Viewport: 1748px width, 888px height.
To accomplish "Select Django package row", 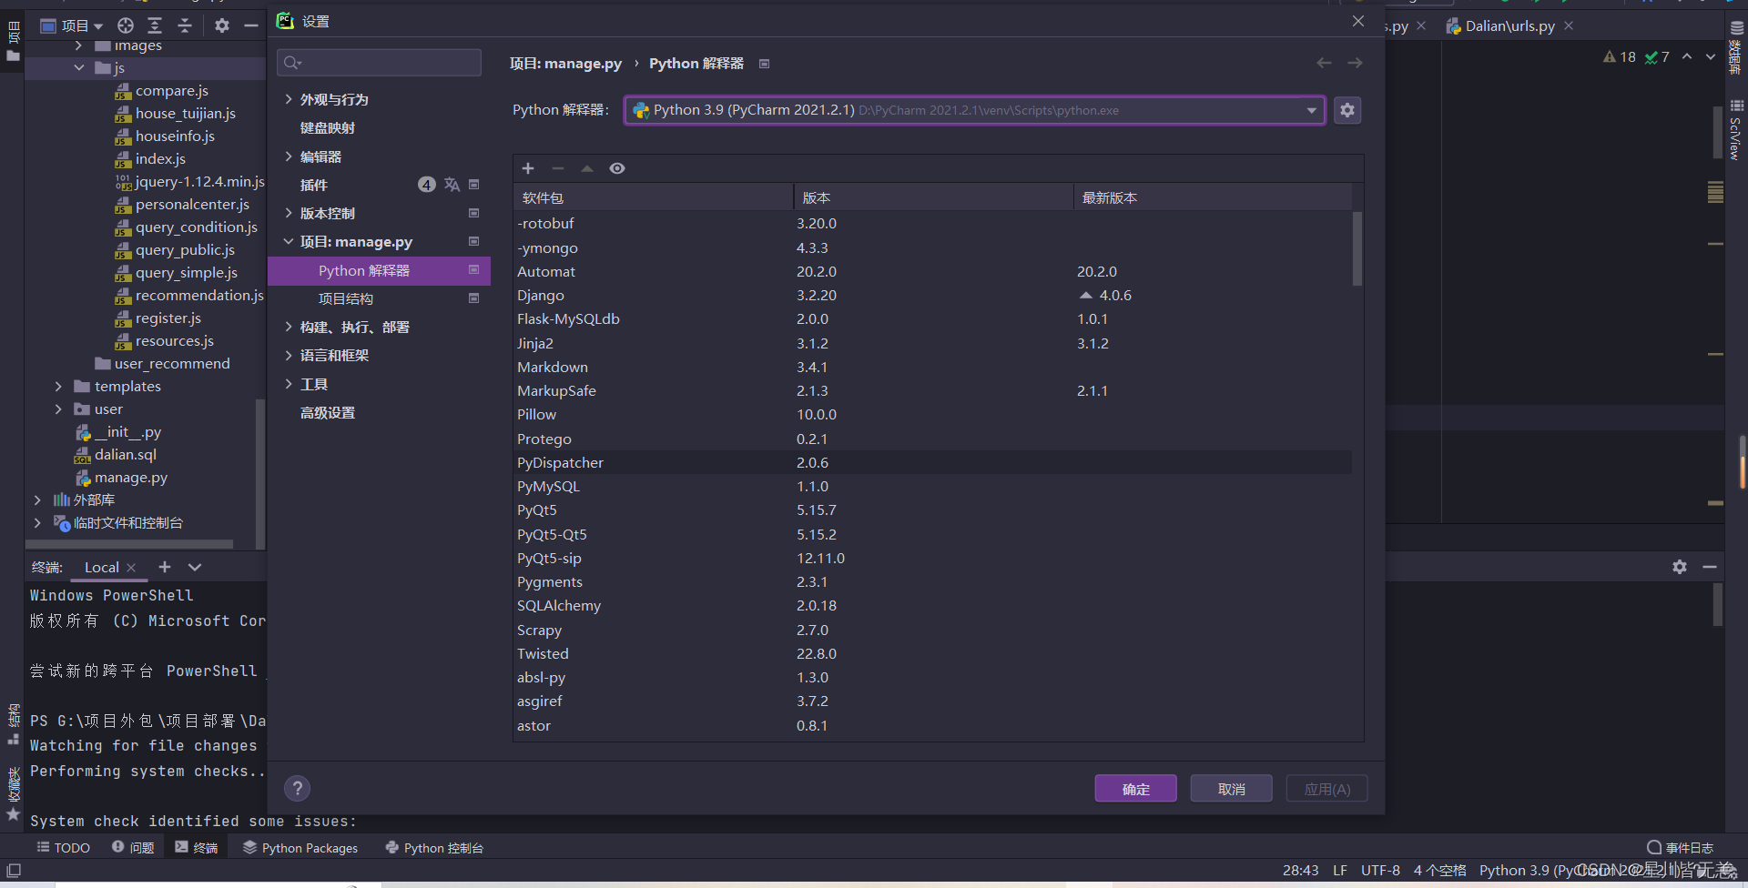I will (x=932, y=296).
